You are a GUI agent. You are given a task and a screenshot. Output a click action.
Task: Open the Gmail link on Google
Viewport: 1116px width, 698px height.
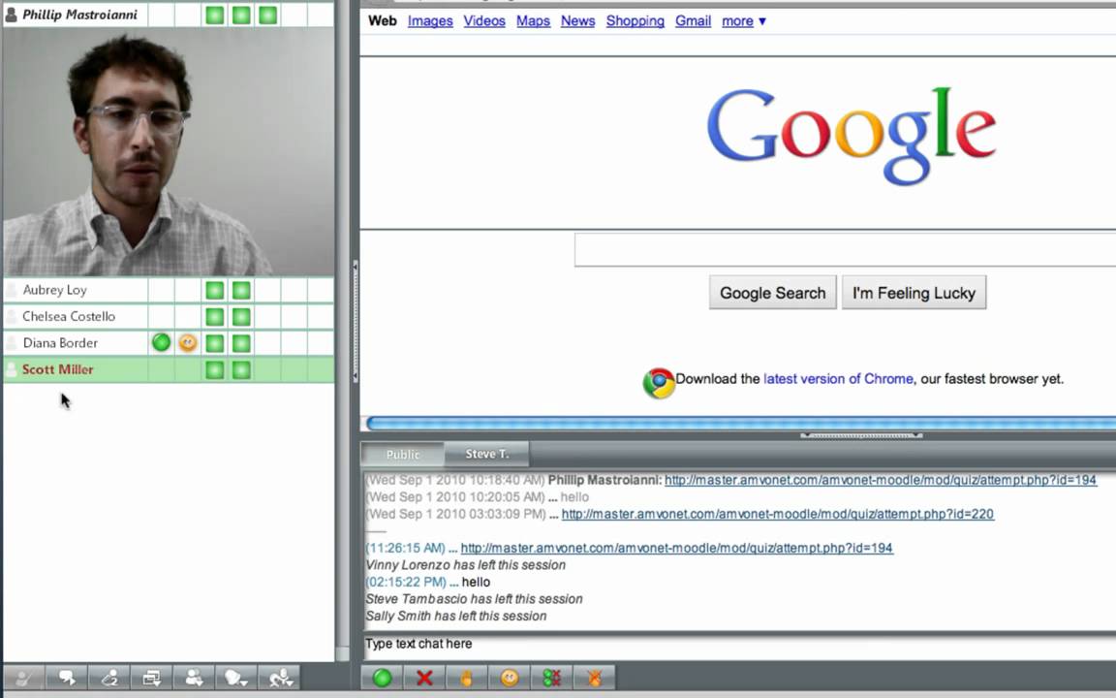pyautogui.click(x=694, y=21)
